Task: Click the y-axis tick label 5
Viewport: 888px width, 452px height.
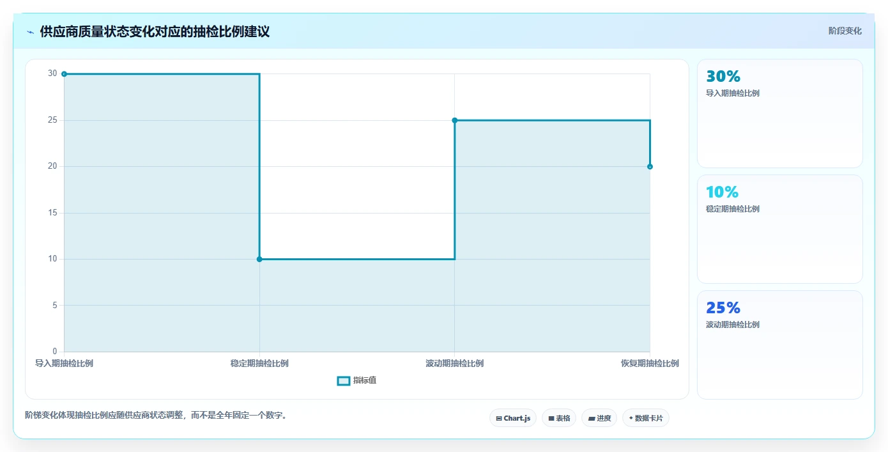Action: pos(55,305)
